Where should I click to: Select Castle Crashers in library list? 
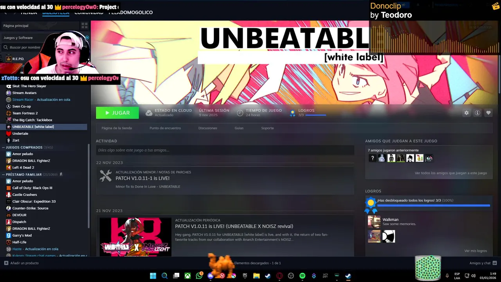[25, 195]
